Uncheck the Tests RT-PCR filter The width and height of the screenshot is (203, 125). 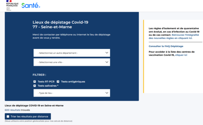(35, 82)
